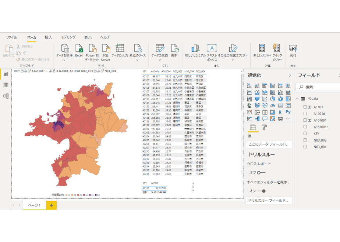Switch to the 挿入 ribbon tab

click(x=48, y=37)
